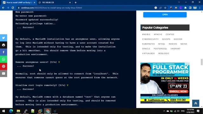The width and height of the screenshot is (203, 114).
Task: Pin the article on Pinterest
Action: coord(3,66)
